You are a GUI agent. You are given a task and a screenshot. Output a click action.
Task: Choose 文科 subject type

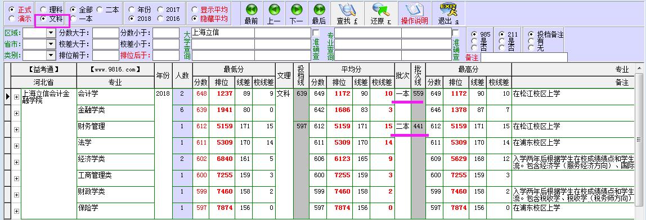pyautogui.click(x=43, y=19)
